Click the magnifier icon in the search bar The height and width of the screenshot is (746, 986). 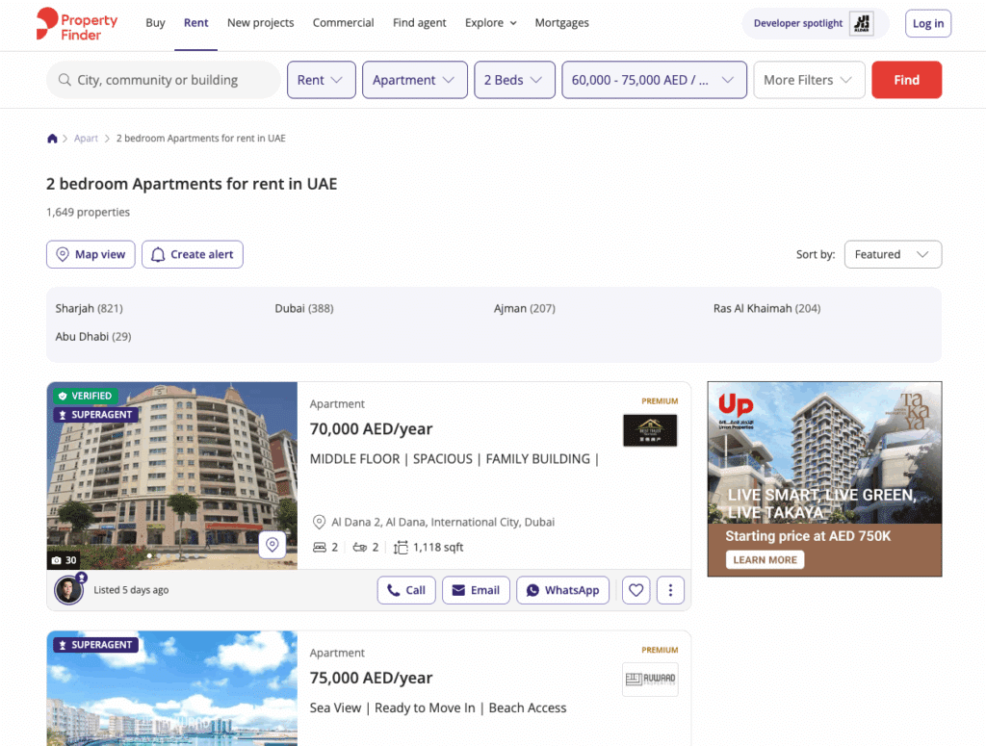[x=64, y=80]
